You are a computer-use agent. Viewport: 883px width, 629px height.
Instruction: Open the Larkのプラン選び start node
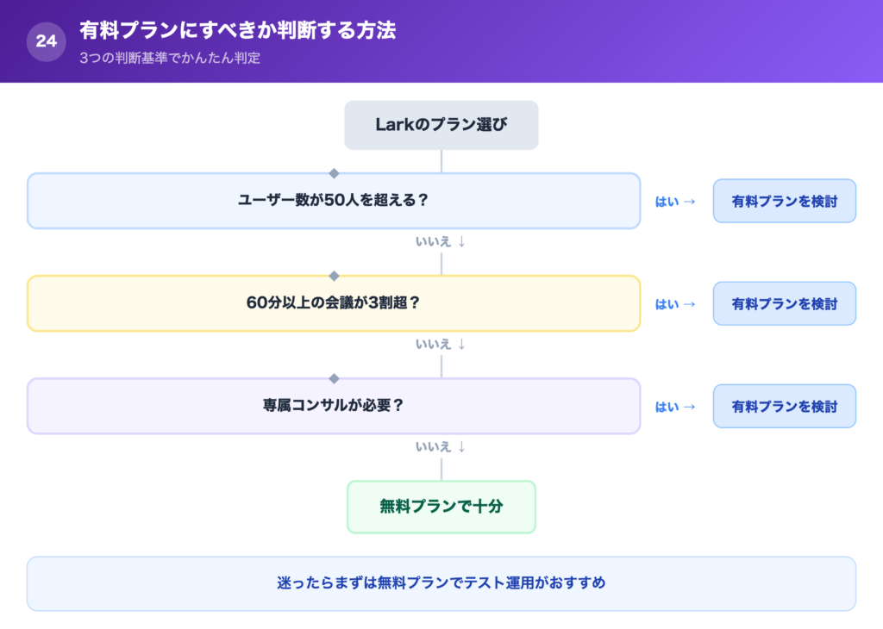pyautogui.click(x=441, y=124)
